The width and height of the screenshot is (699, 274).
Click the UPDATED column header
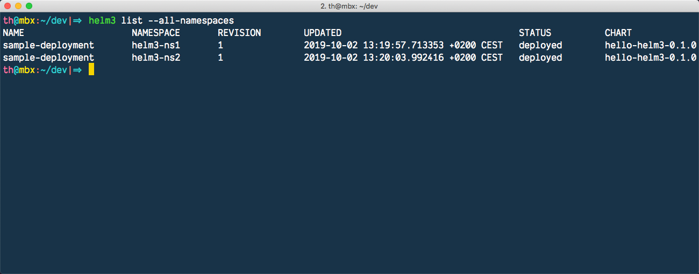323,33
